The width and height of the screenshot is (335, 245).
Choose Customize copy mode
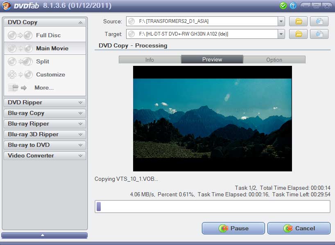click(45, 75)
